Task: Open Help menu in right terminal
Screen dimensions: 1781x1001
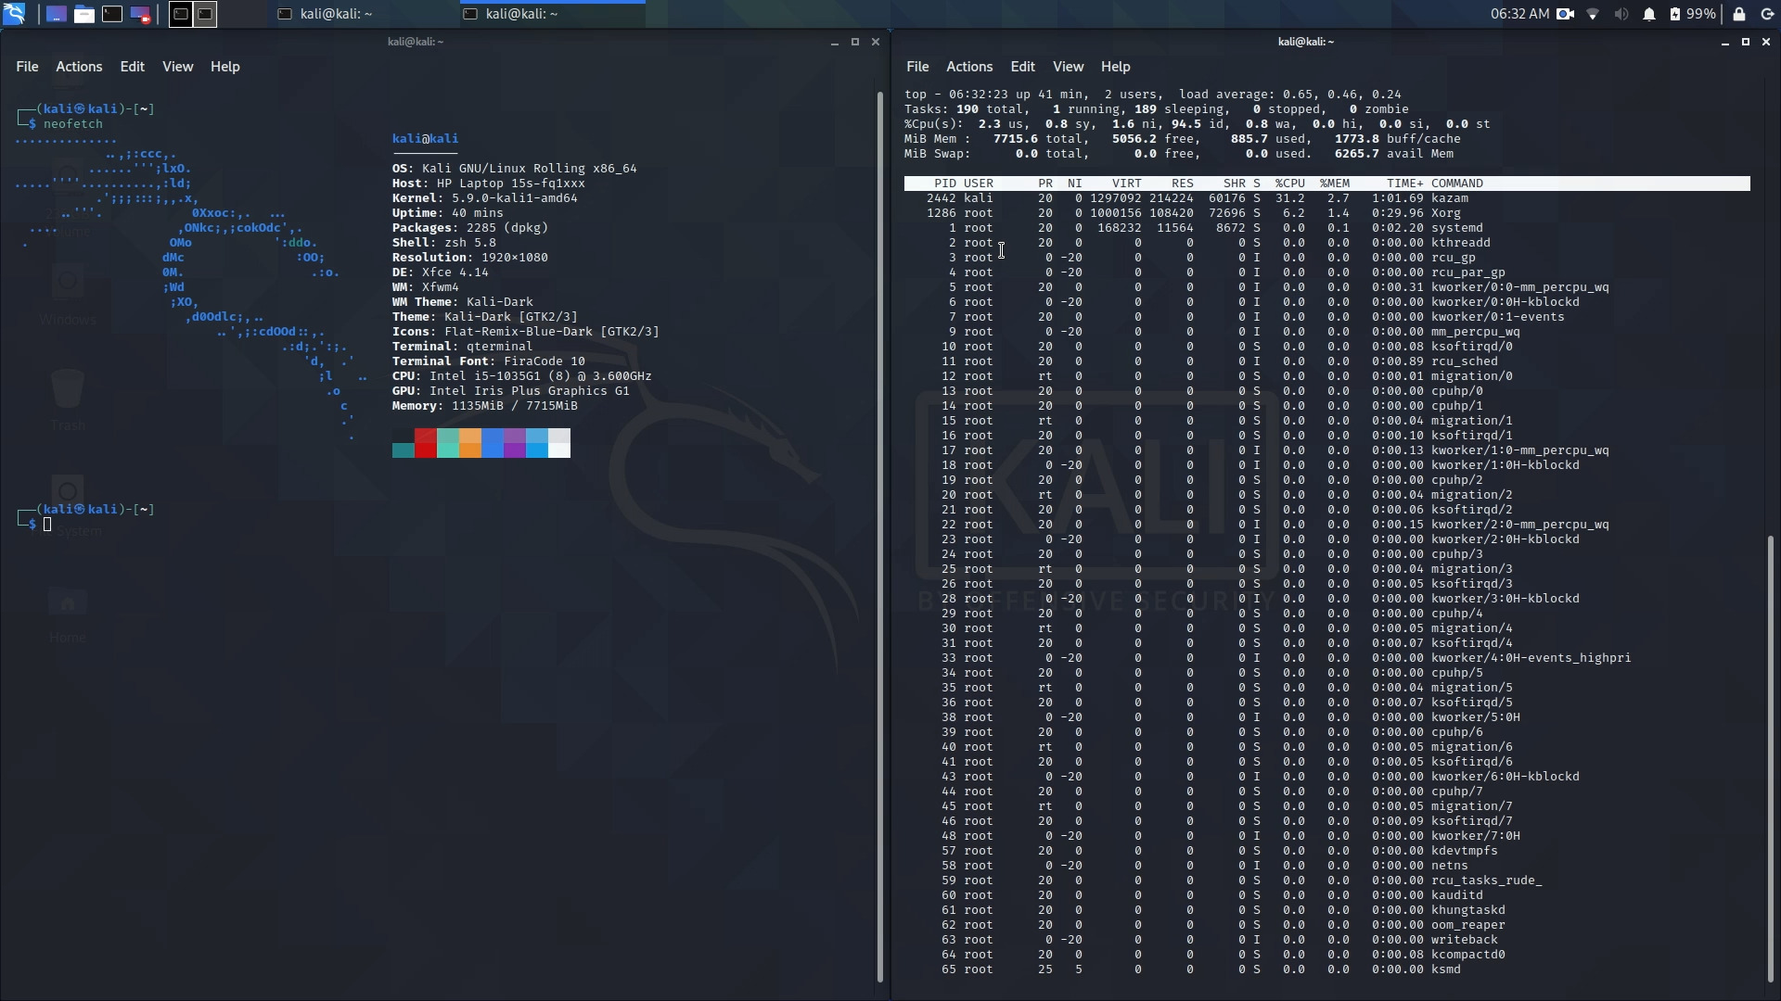Action: [1115, 67]
